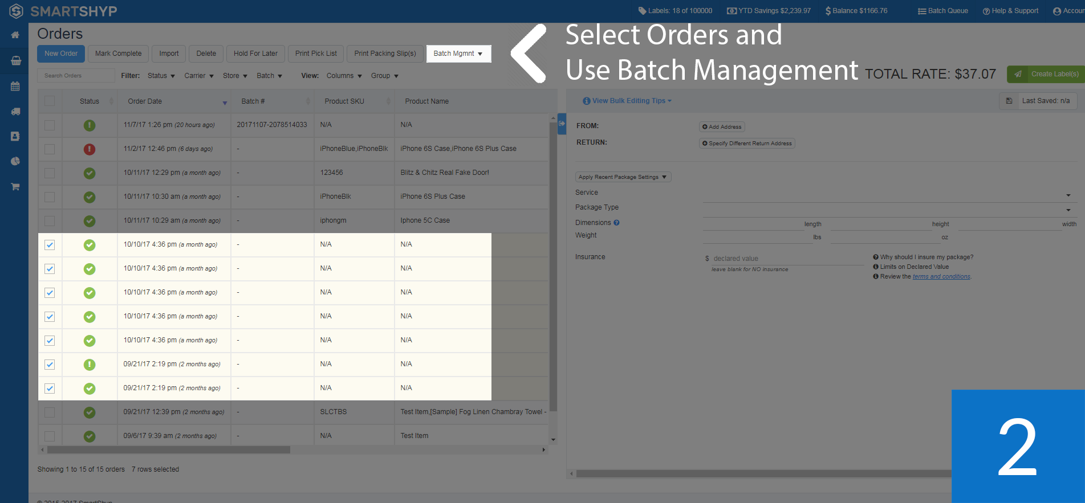The width and height of the screenshot is (1085, 503).
Task: Click the Labels tag icon in the header
Action: [642, 11]
